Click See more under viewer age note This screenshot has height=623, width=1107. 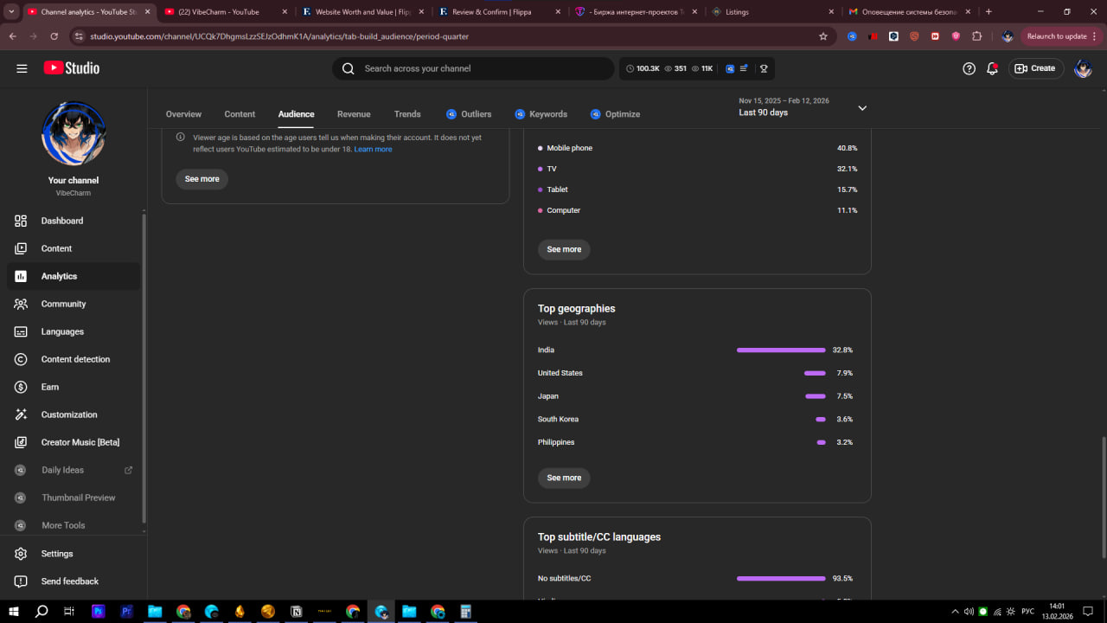202,179
